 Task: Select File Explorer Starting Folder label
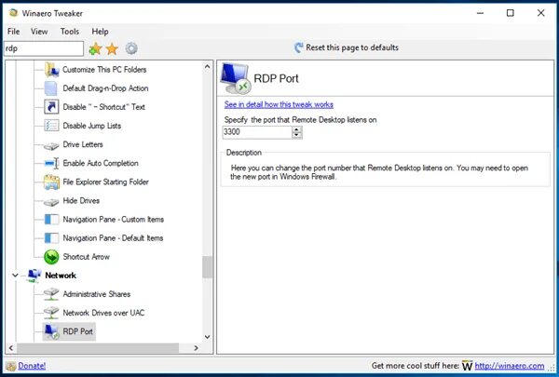[x=106, y=182]
